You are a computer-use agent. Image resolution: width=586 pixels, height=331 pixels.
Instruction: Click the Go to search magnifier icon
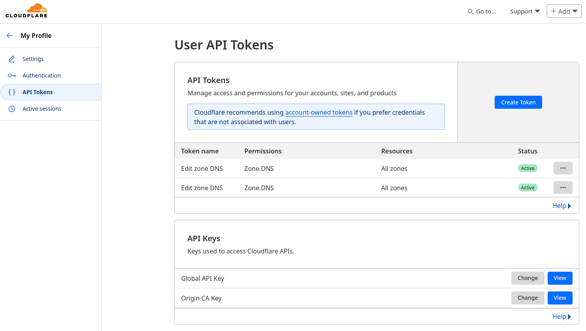[471, 12]
